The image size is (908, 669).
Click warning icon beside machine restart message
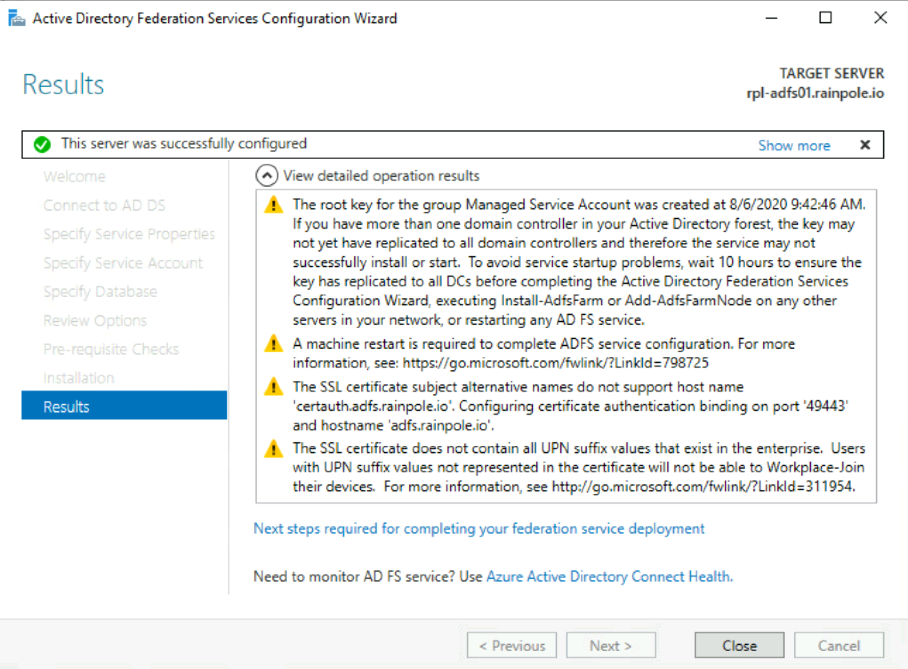pyautogui.click(x=273, y=344)
